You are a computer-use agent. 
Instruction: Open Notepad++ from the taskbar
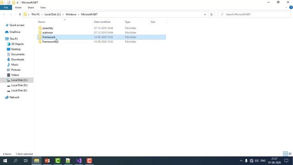[x=68, y=161]
